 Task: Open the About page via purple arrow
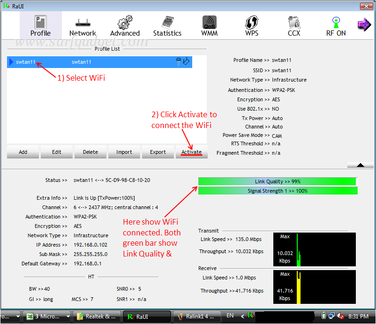tap(364, 24)
